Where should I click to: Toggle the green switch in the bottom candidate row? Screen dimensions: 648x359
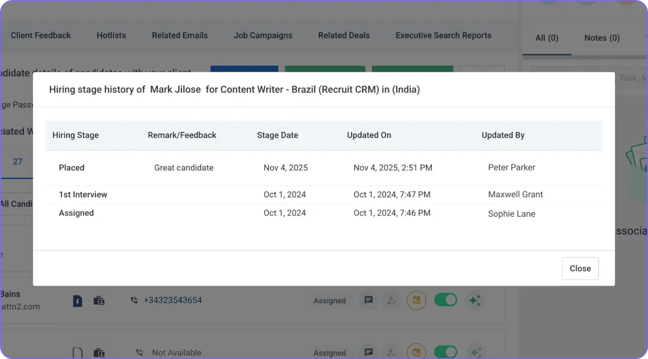(446, 352)
